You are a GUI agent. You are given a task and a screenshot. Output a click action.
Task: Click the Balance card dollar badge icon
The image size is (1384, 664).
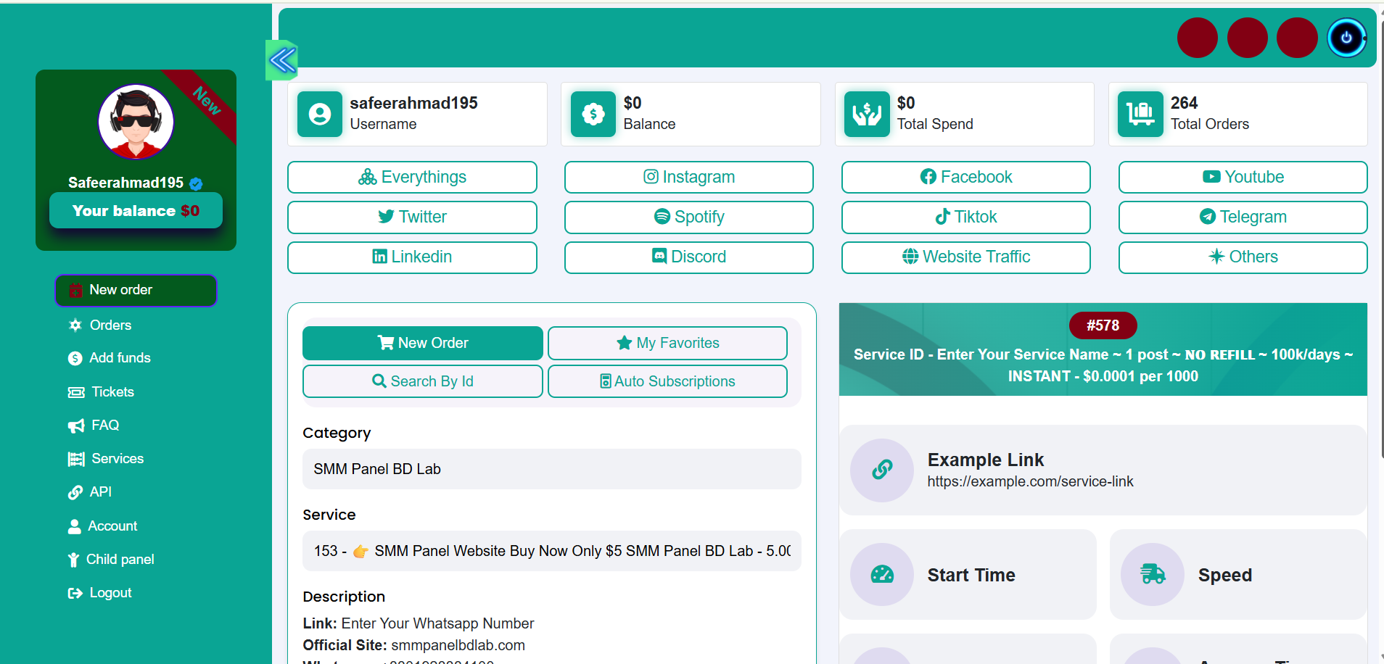(593, 114)
